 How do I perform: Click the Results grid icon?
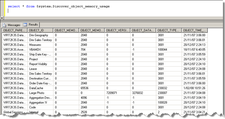tap(25, 25)
